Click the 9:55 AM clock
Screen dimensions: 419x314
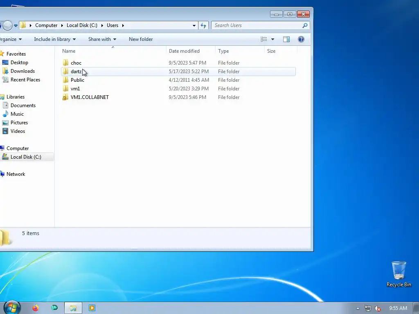[x=398, y=308]
